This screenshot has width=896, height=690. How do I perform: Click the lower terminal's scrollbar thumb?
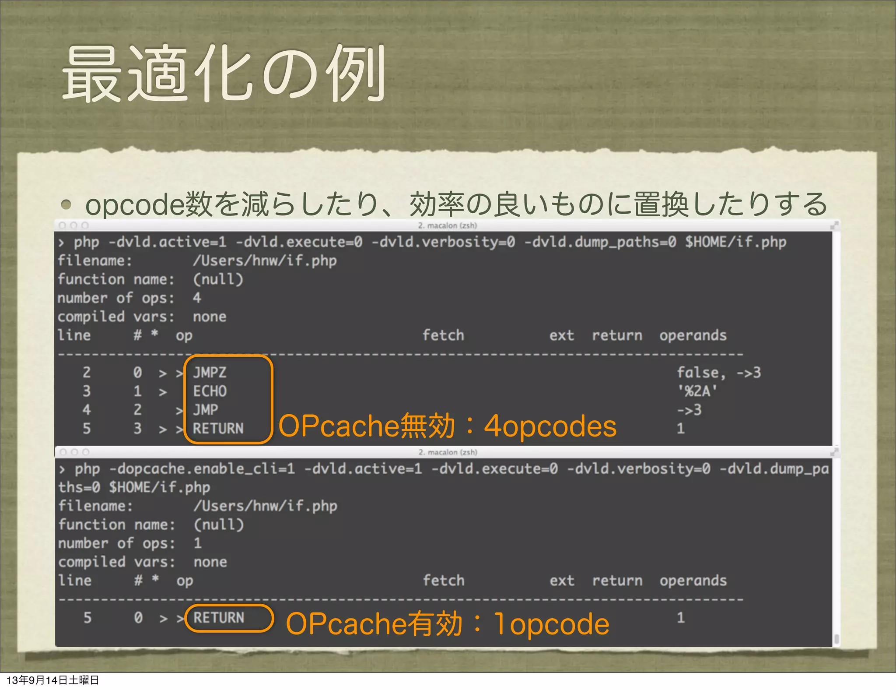point(836,639)
